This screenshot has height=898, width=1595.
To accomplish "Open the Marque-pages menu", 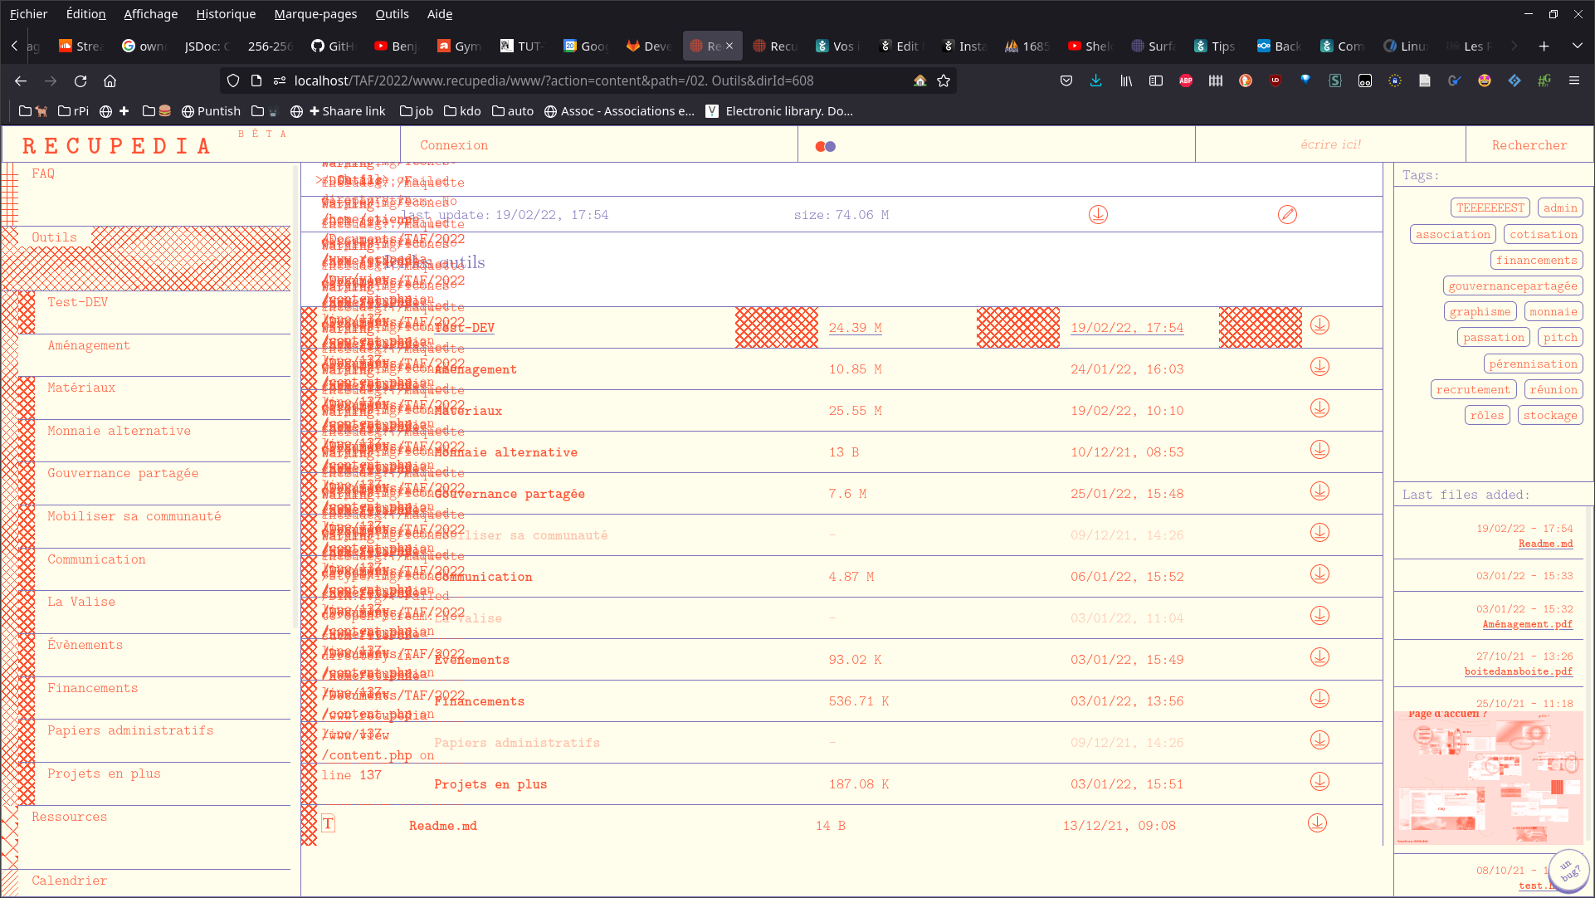I will coord(315,13).
